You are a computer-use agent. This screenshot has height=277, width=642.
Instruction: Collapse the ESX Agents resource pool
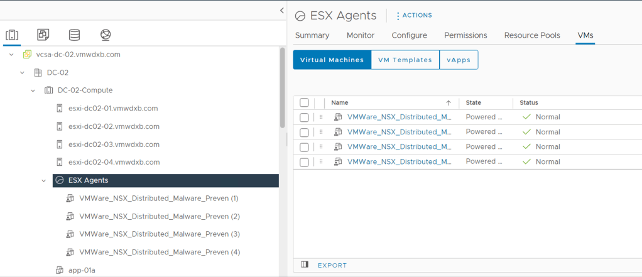click(43, 181)
